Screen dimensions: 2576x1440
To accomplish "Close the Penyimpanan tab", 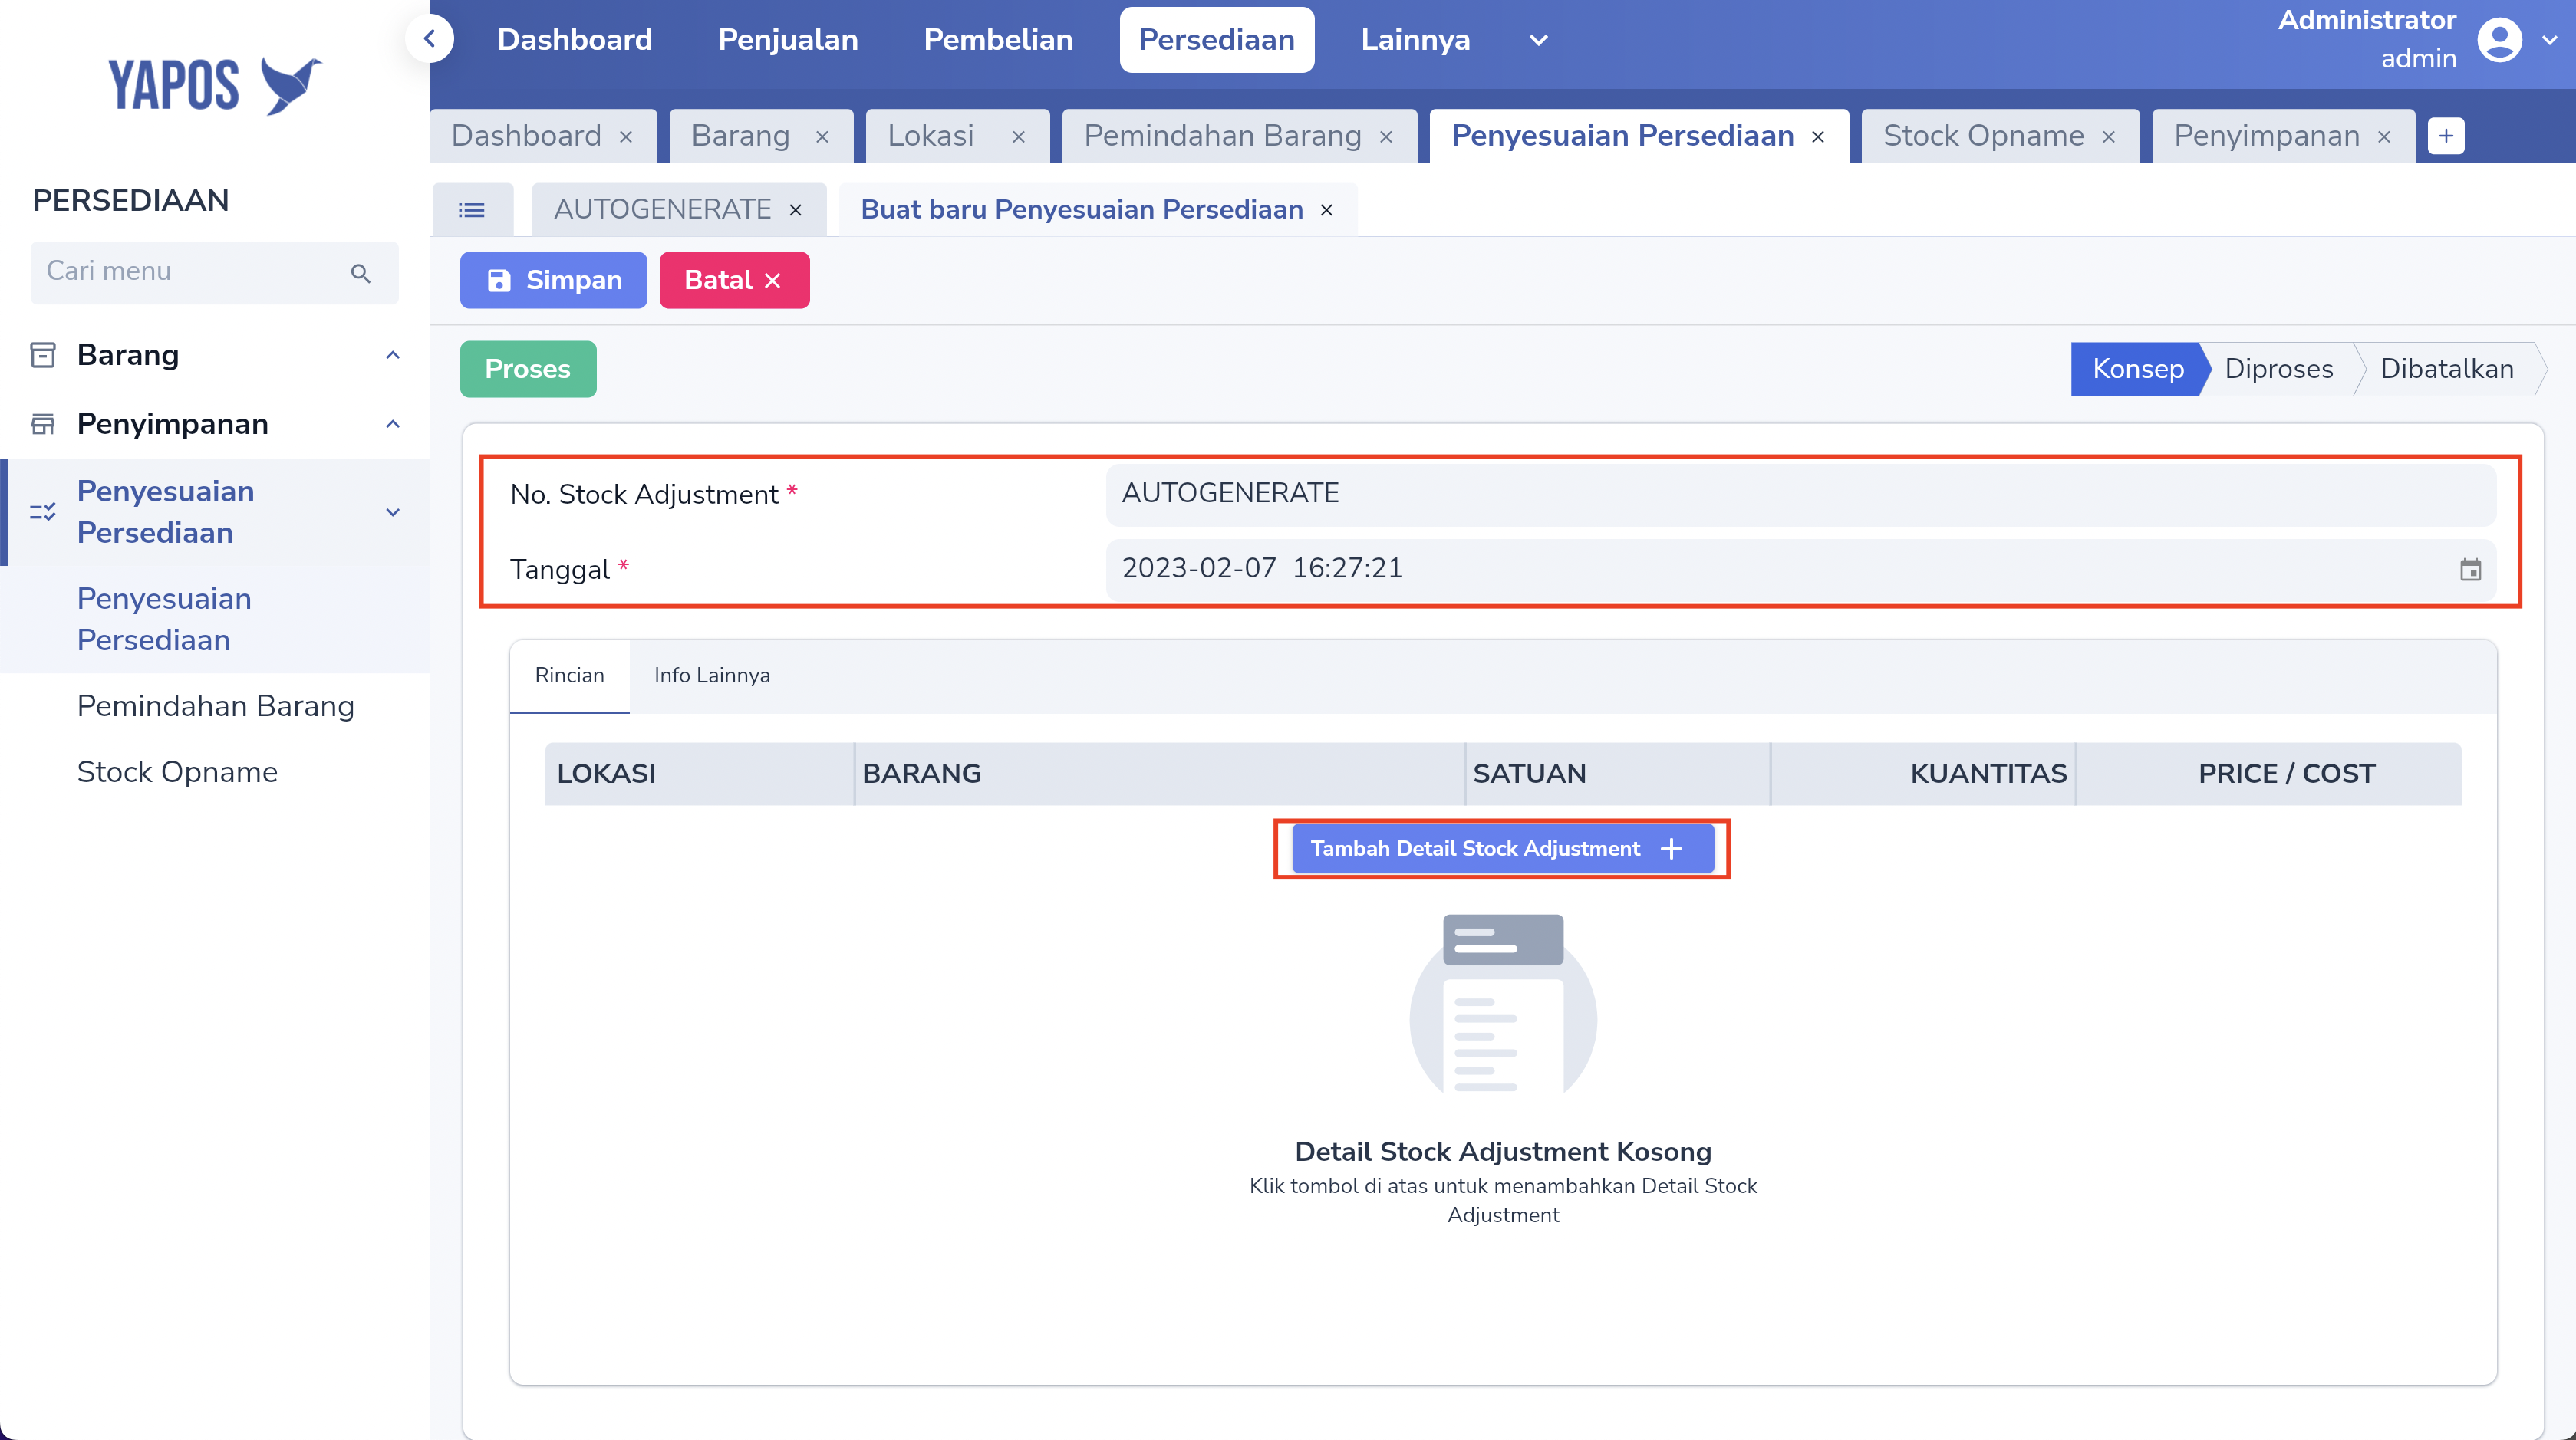I will [x=2384, y=137].
